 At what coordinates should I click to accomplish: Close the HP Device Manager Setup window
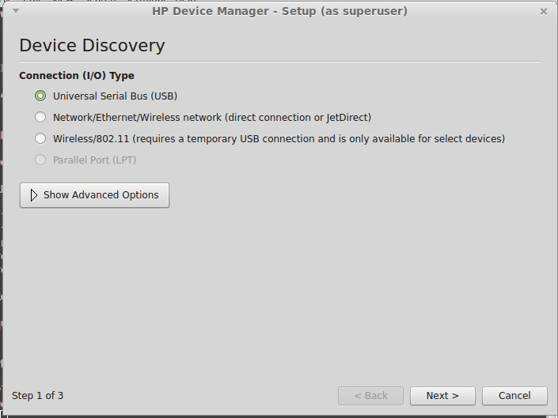point(544,12)
